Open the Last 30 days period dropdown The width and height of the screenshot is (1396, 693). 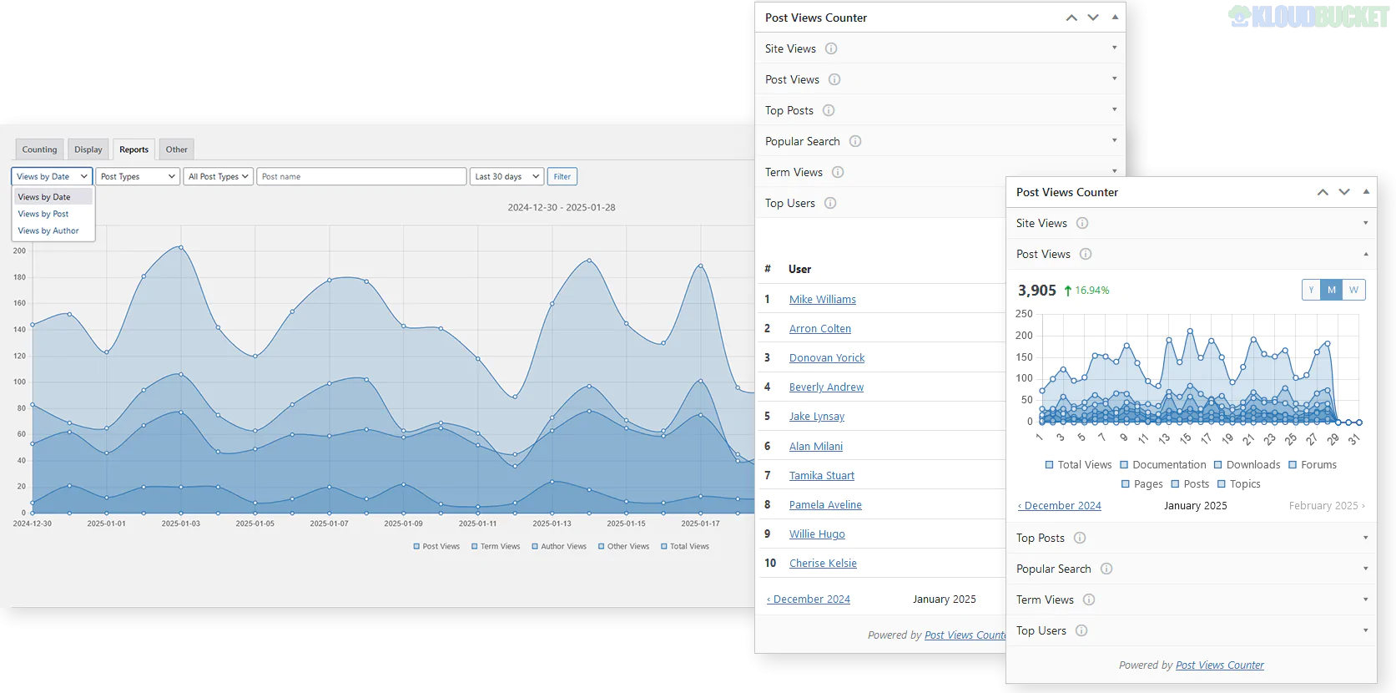point(506,176)
